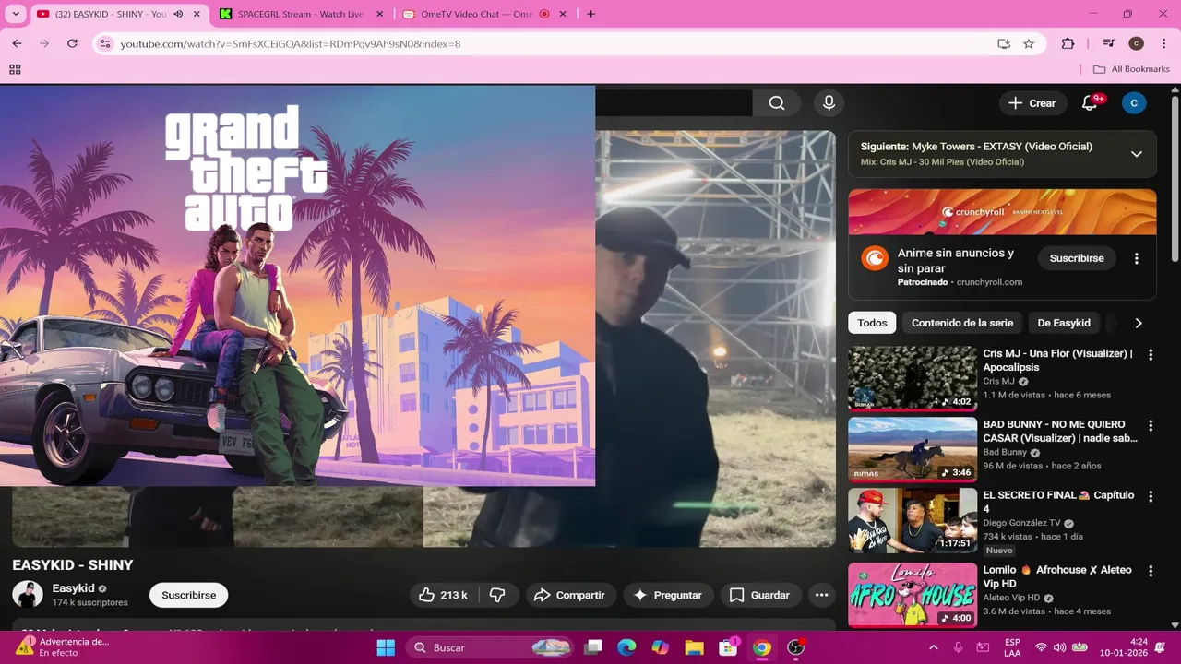
Task: Like the EASYKID - SHINY video
Action: point(444,595)
